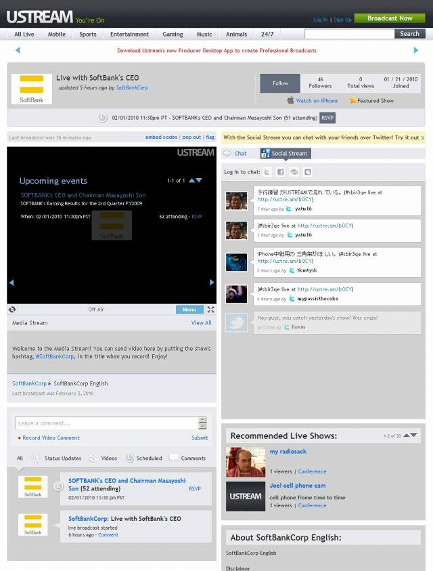Click the Chat speech bubble icon

coord(227,153)
